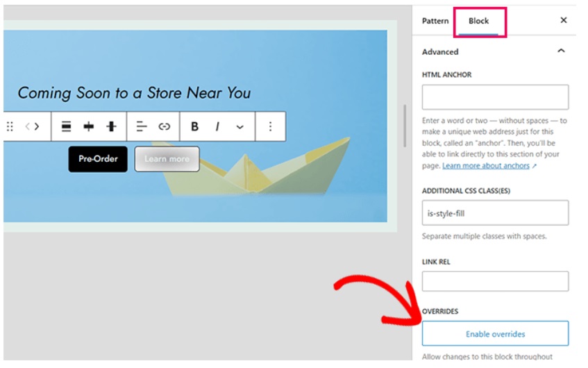
Task: Toggle italic formatting
Action: click(x=217, y=126)
